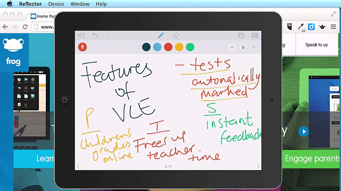Tap the exit/back icon in whiteboard app
The image size is (341, 191).
[81, 35]
